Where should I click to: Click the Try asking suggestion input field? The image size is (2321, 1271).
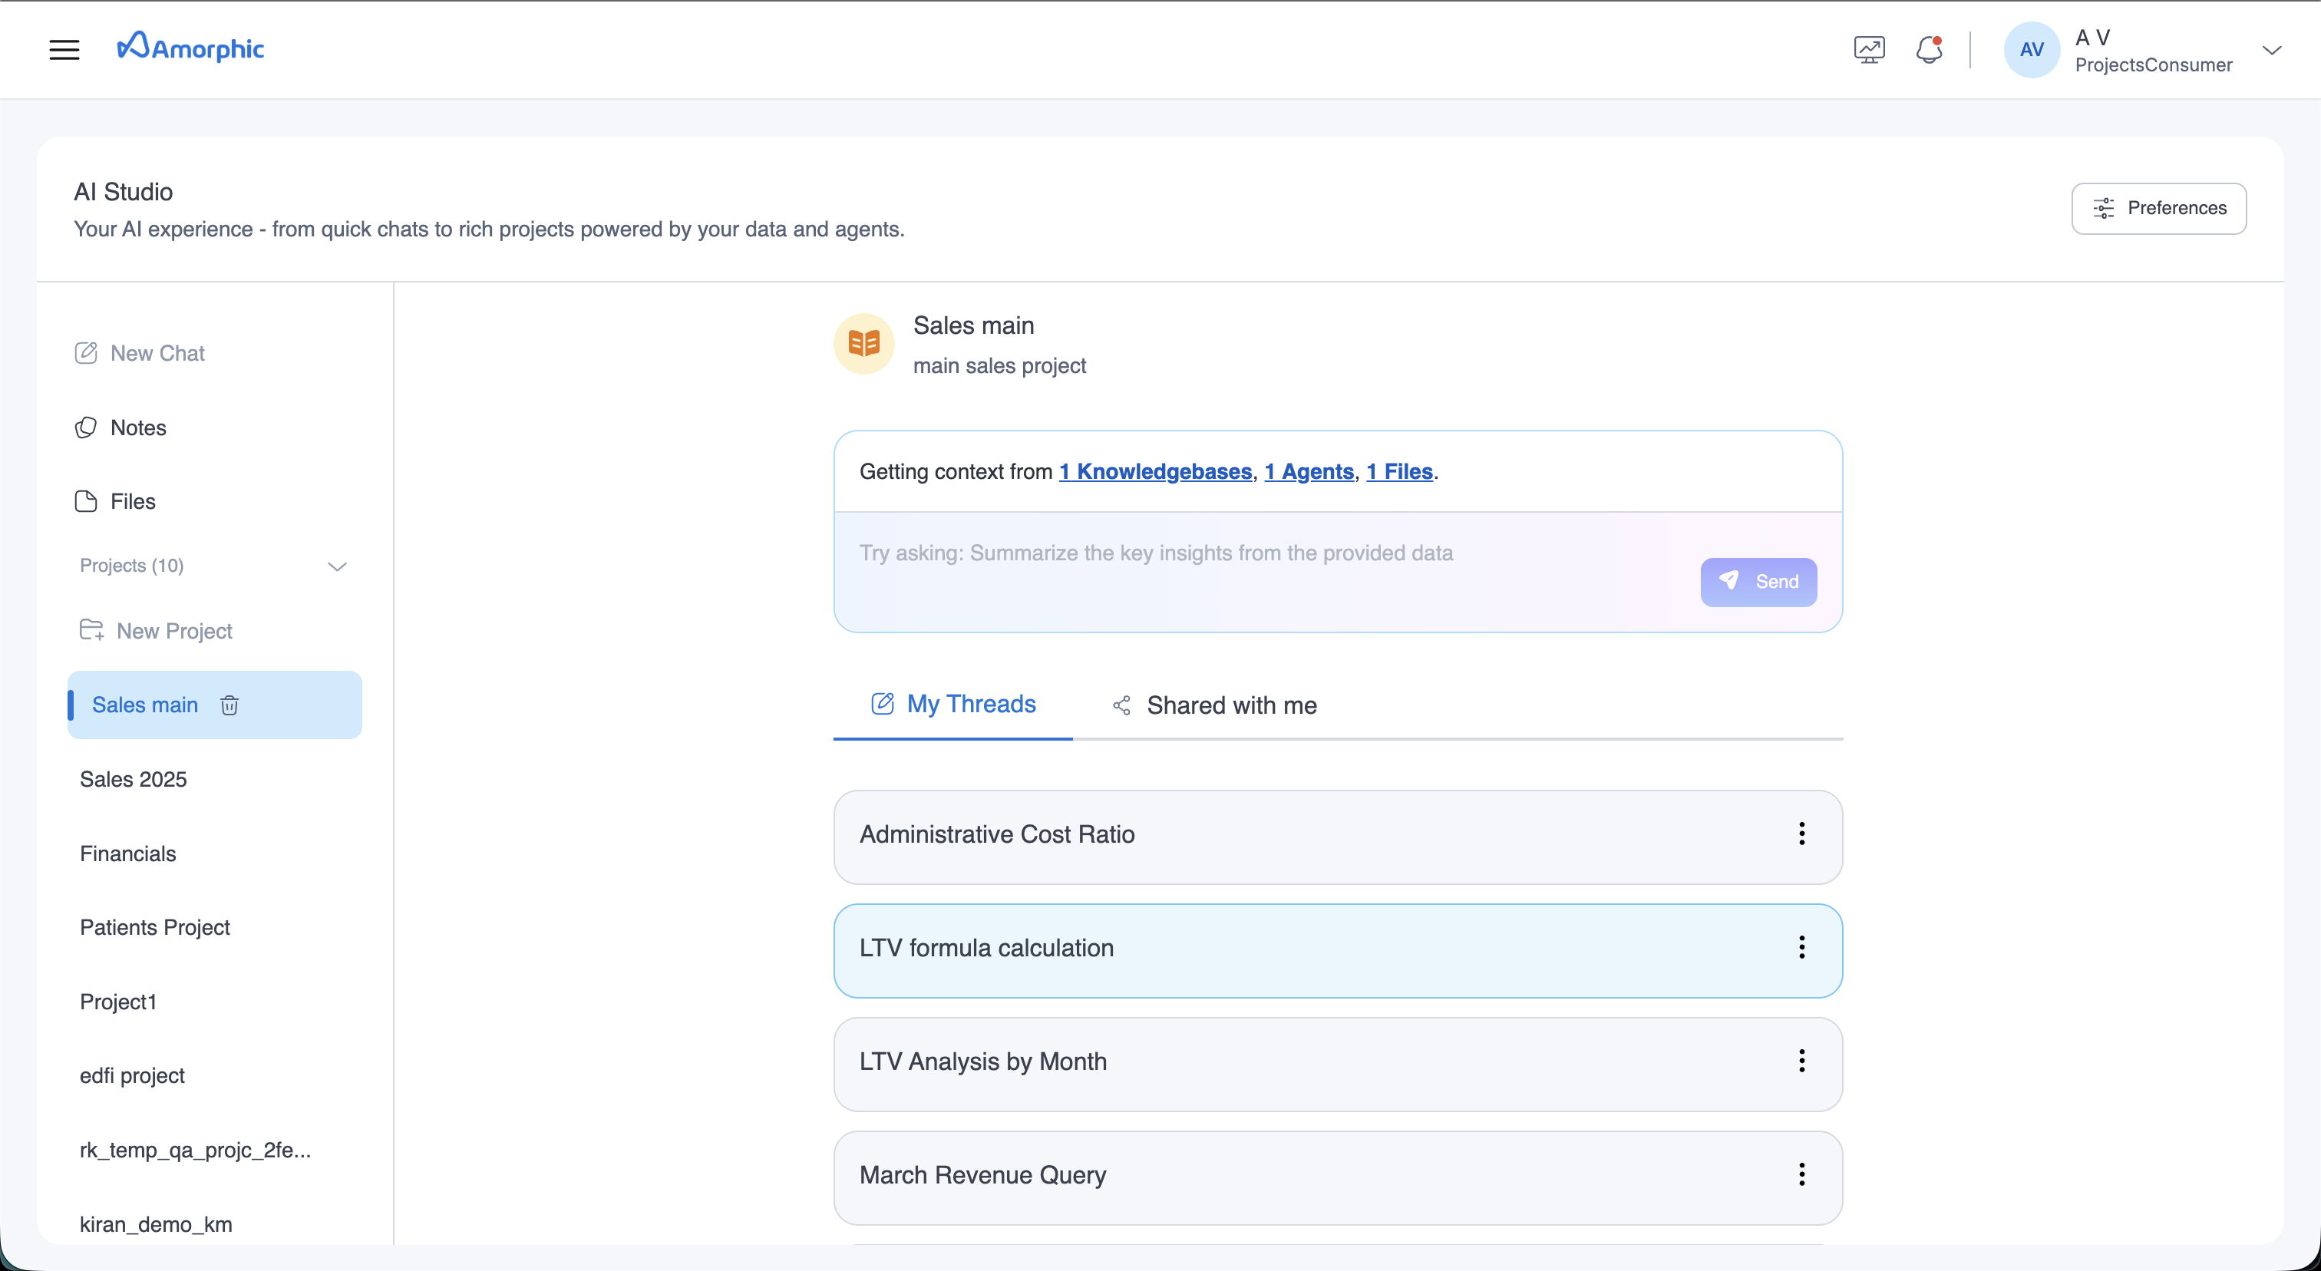click(x=1156, y=553)
